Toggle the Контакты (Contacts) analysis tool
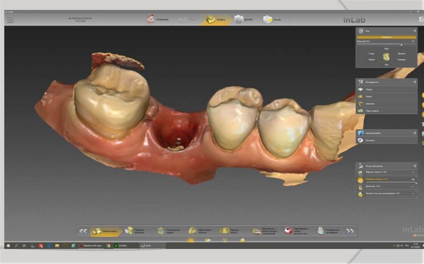424x264 pixels. coord(386,140)
